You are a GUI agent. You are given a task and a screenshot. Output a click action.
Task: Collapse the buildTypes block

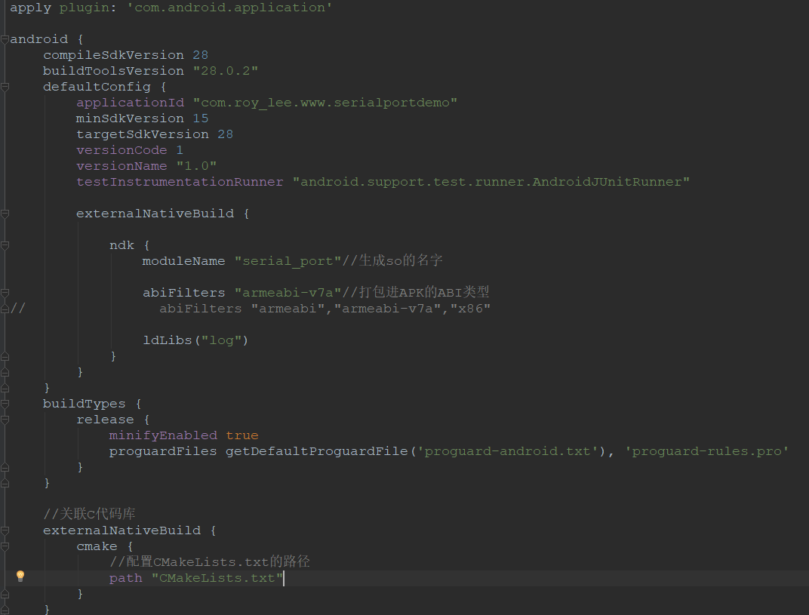point(5,404)
